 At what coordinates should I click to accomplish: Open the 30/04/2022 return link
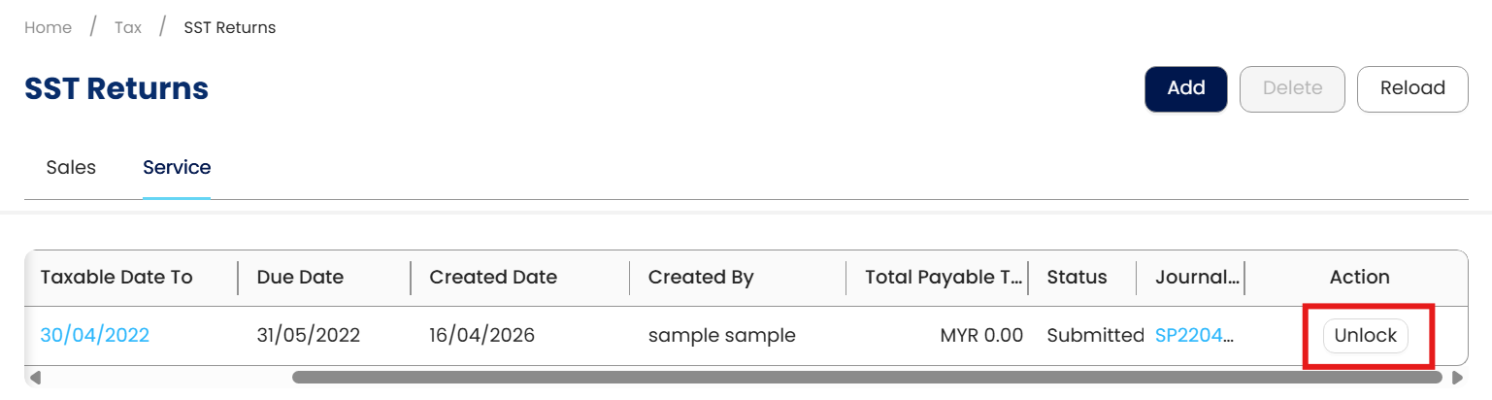click(95, 336)
